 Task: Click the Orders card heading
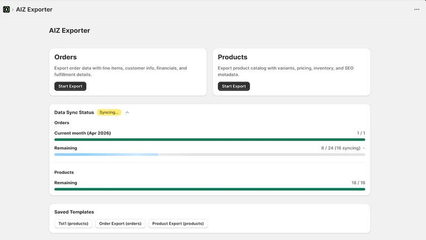65,57
